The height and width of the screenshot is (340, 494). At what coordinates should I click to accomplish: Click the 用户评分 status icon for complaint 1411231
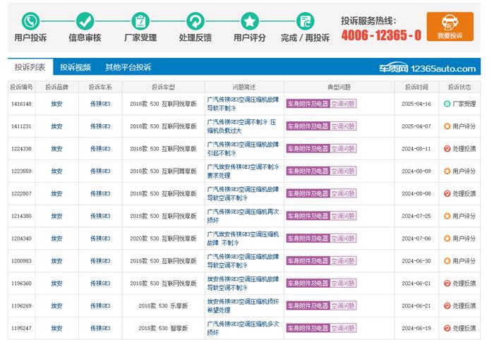pos(447,126)
